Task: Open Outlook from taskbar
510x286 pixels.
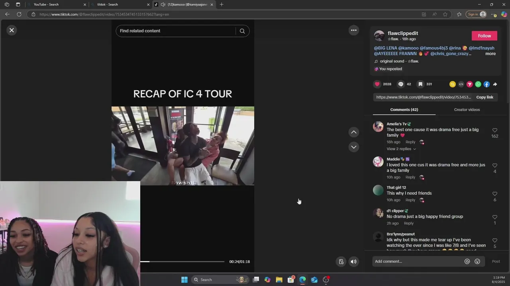Action: pyautogui.click(x=314, y=280)
